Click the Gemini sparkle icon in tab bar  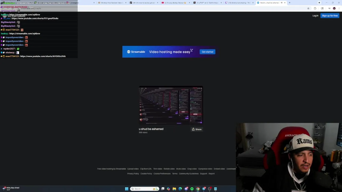point(319,3)
